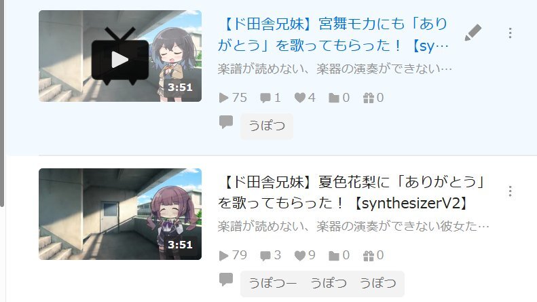537x302 pixels.
Task: Click play count icon showing 79
Action: click(223, 255)
